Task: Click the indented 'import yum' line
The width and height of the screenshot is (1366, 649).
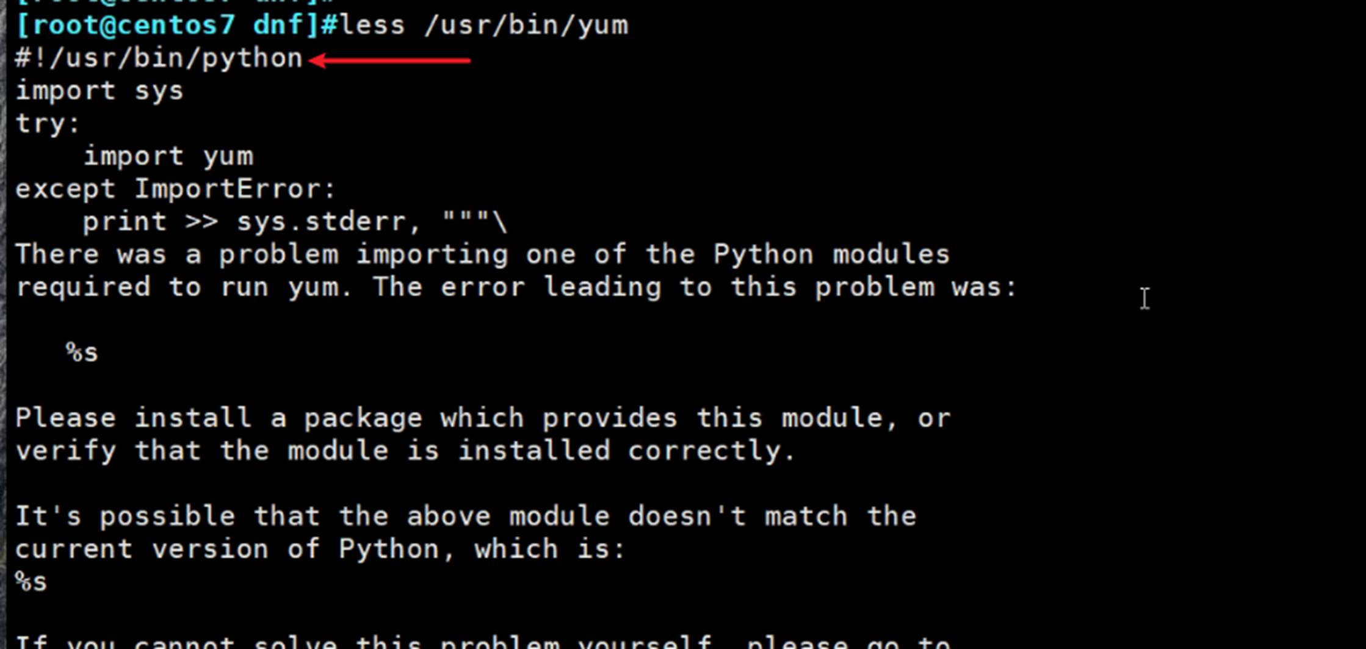Action: point(168,157)
